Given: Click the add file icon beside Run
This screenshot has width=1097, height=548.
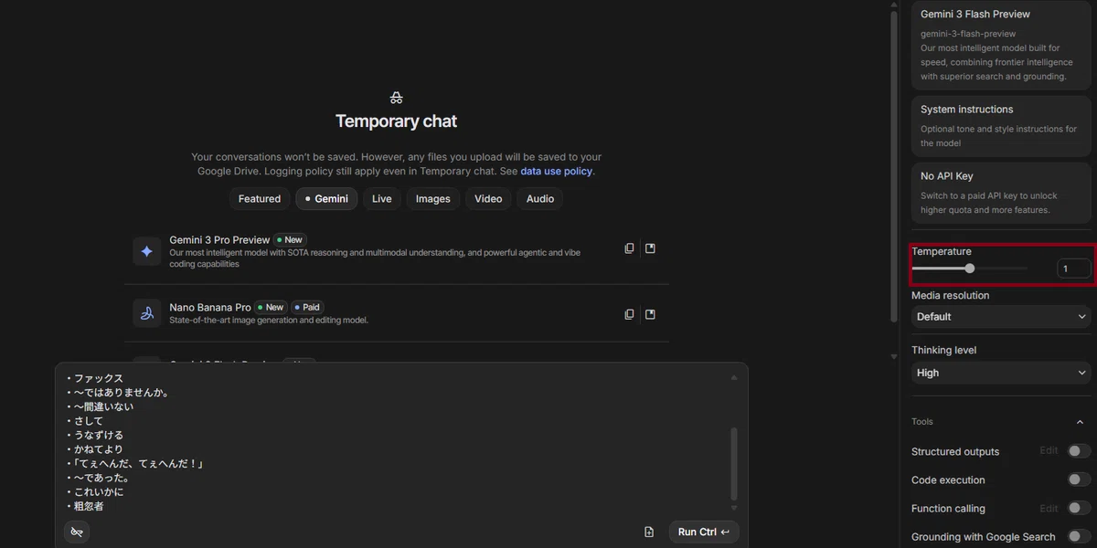Looking at the screenshot, I should click(649, 532).
